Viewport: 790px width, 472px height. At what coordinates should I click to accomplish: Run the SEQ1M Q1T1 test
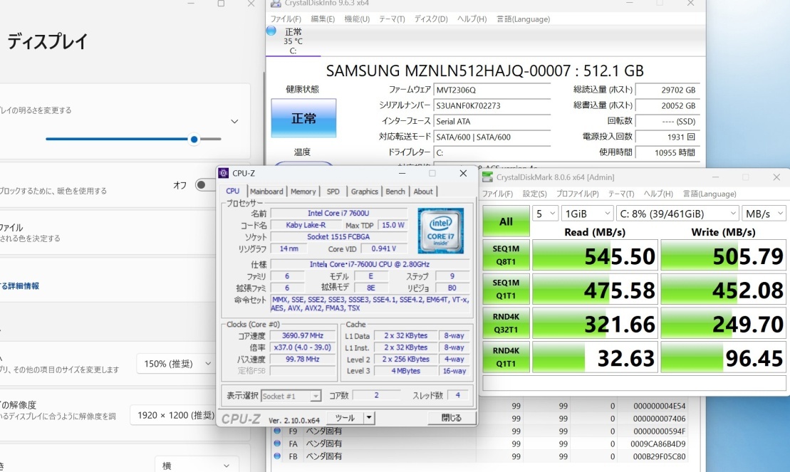[x=506, y=289]
